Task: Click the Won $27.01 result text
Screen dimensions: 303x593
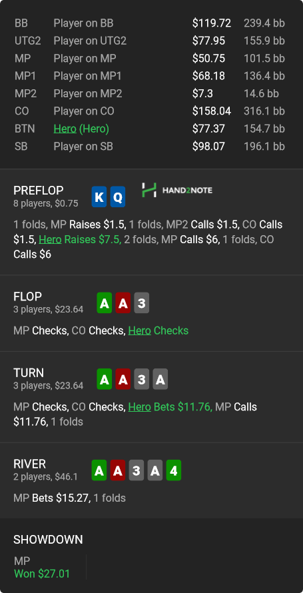Action: click(x=42, y=574)
